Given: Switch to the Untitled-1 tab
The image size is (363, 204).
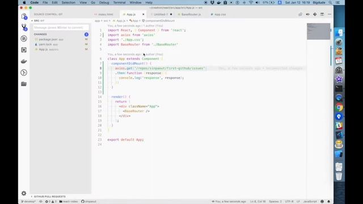Looking at the screenshot, I should (161, 14).
